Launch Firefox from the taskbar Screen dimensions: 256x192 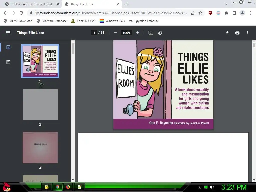click(68, 187)
